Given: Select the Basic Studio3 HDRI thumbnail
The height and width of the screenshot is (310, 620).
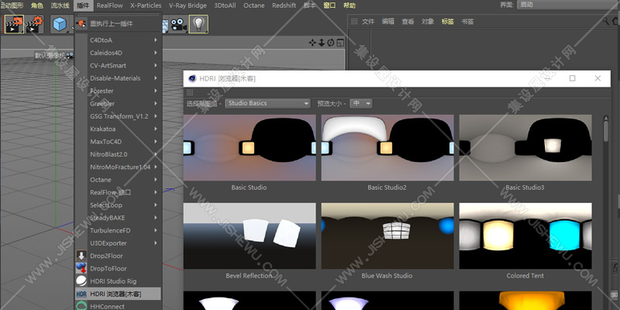Looking at the screenshot, I should click(525, 148).
